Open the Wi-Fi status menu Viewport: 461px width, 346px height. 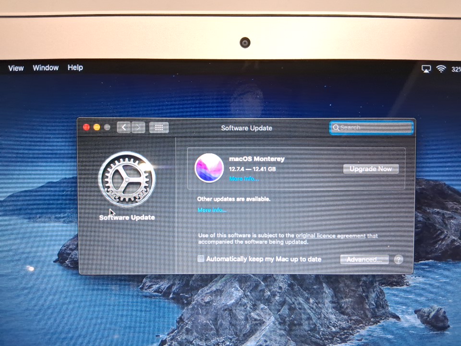pos(441,69)
